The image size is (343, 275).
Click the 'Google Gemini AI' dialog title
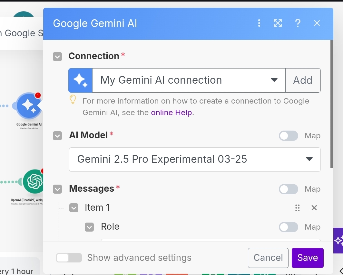[x=95, y=23]
